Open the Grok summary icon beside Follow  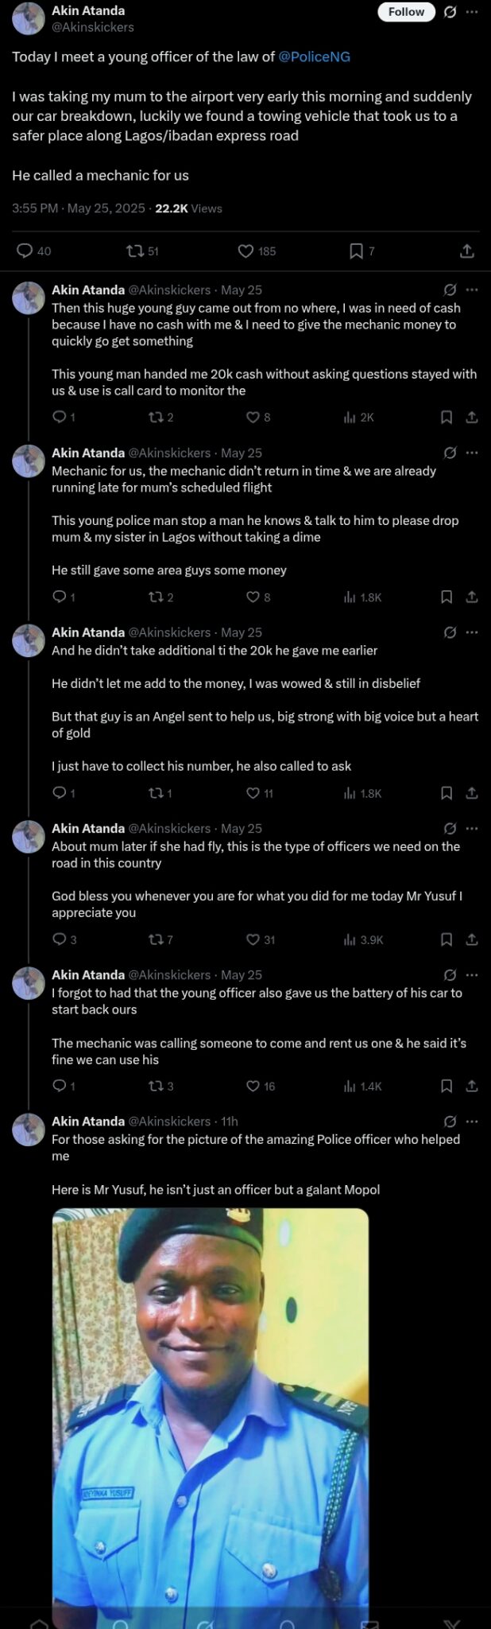click(450, 12)
